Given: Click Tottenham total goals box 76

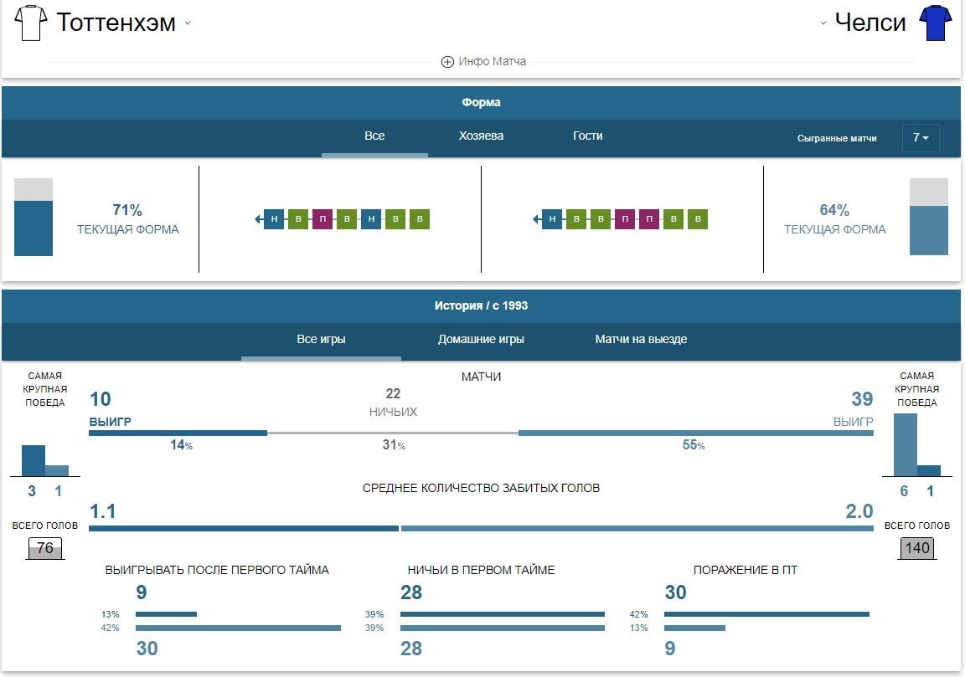Looking at the screenshot, I should click(45, 548).
